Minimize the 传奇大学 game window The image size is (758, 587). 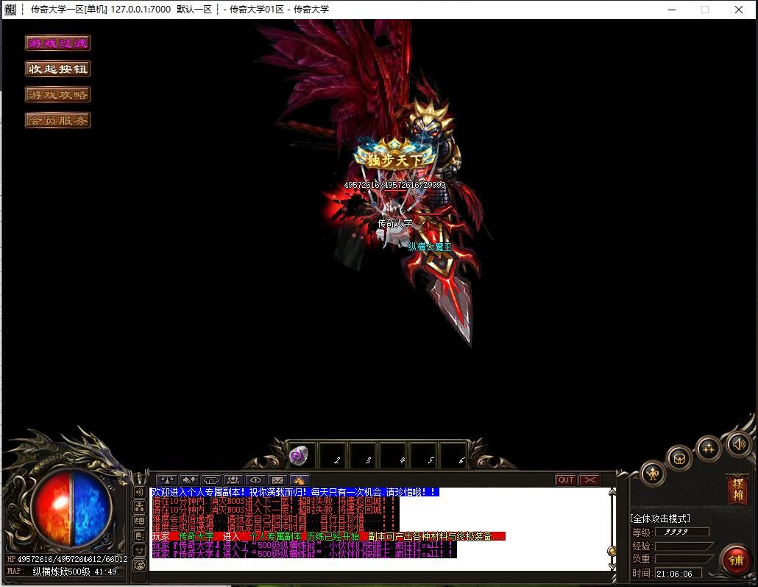click(x=671, y=10)
